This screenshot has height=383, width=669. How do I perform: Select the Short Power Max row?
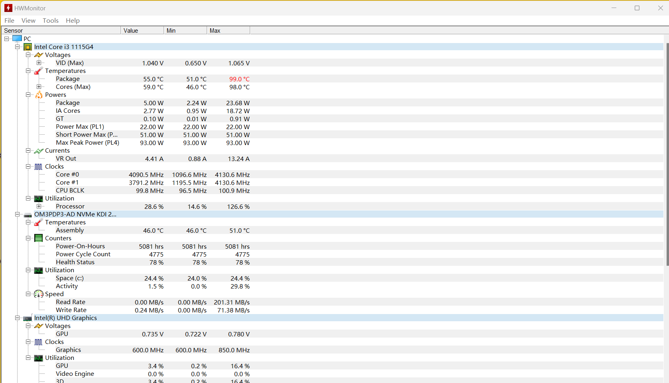coord(332,135)
